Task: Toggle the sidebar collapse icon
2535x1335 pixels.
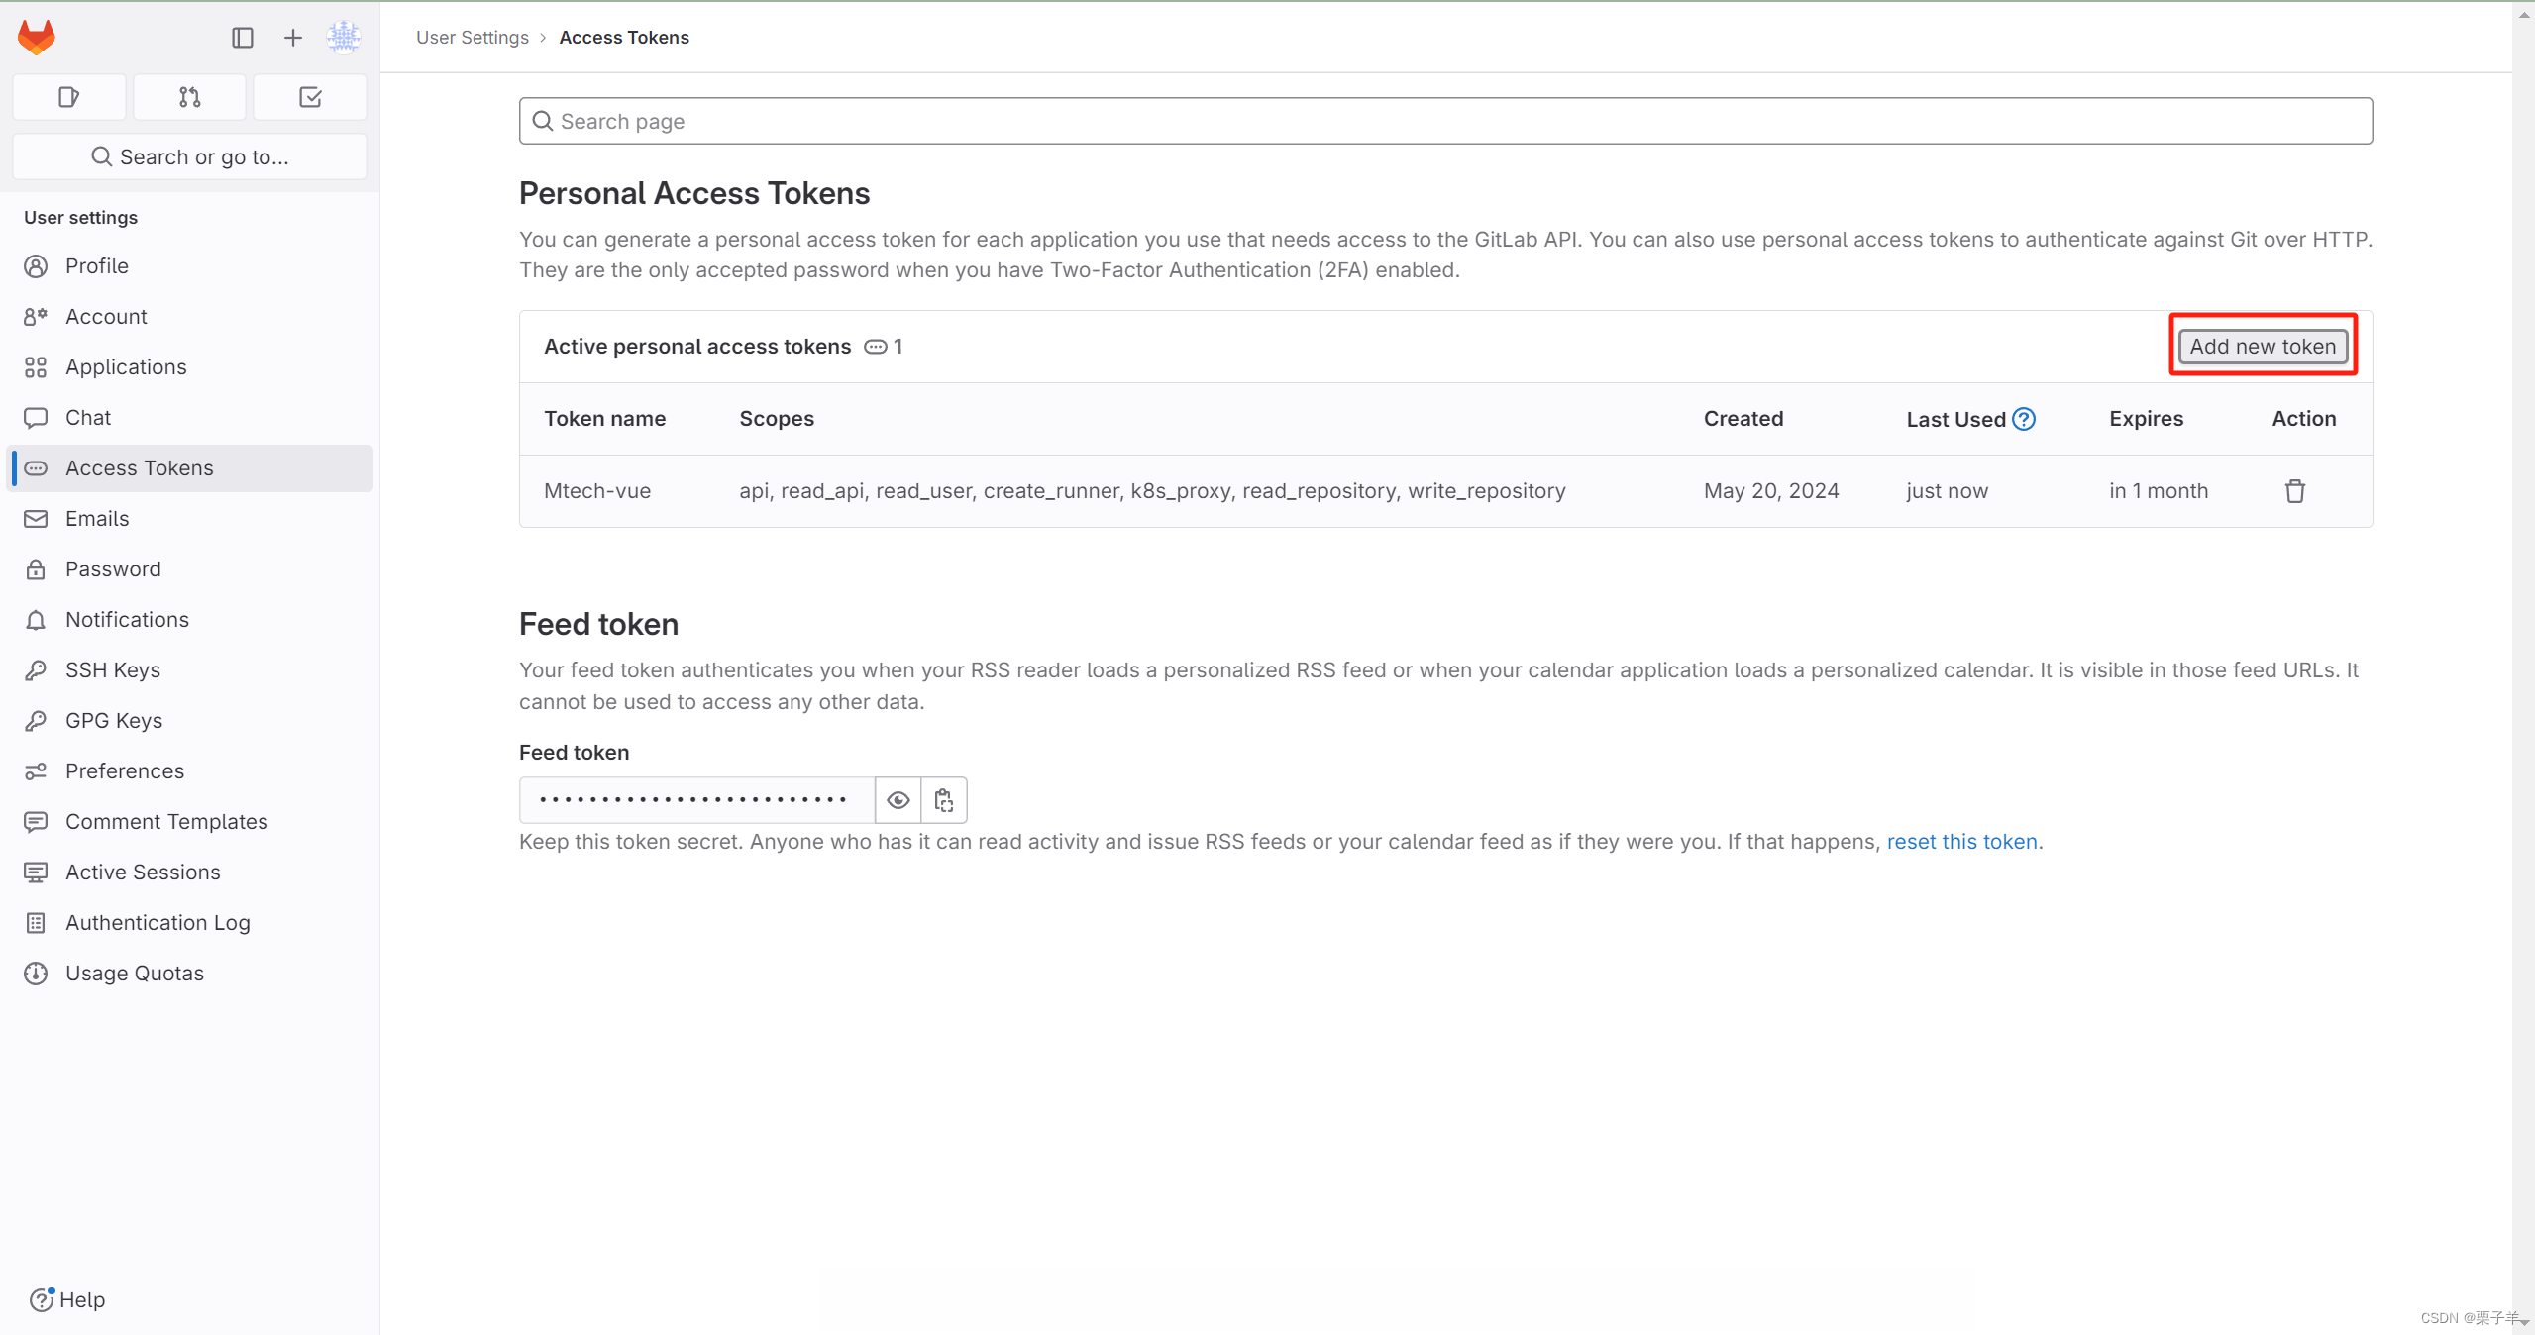Action: (243, 38)
